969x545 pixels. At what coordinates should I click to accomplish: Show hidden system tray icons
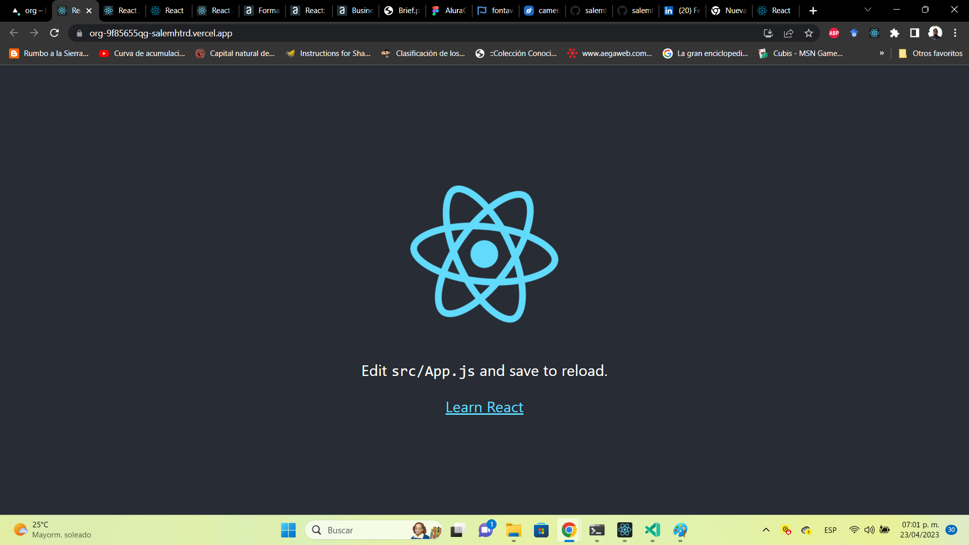[766, 530]
